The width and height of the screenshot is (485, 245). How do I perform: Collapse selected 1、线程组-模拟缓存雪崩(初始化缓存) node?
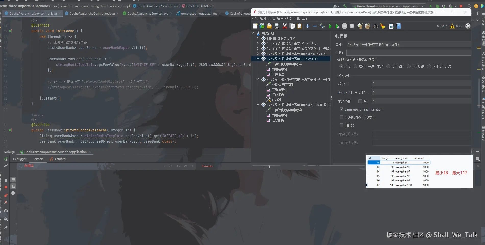(x=258, y=59)
